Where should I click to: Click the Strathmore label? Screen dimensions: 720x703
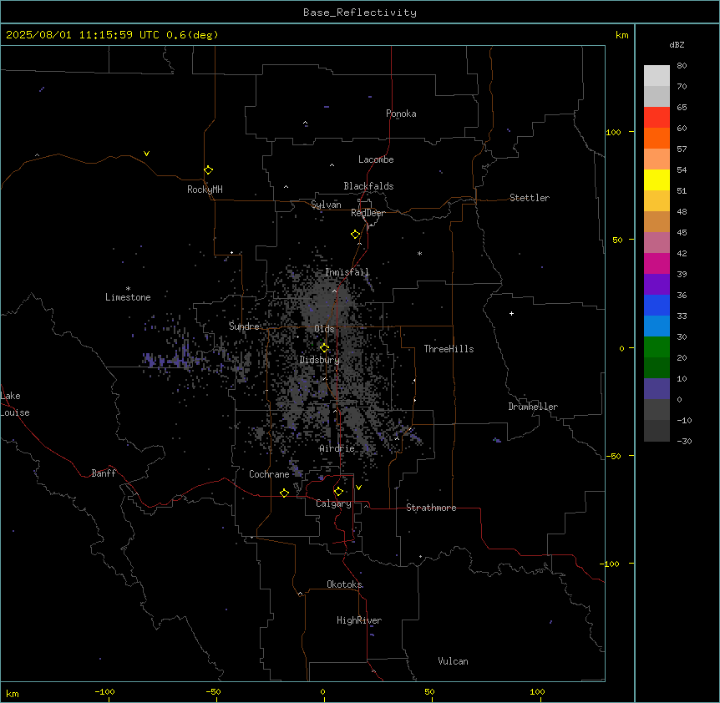431,508
